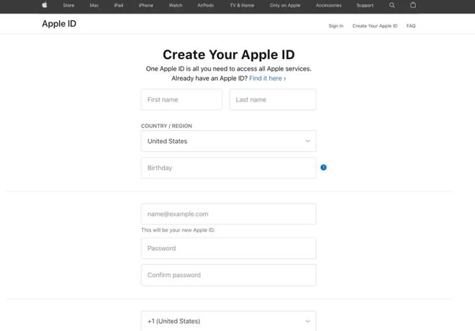Open TV & Home menu item
This screenshot has height=331, width=475.
(x=242, y=6)
